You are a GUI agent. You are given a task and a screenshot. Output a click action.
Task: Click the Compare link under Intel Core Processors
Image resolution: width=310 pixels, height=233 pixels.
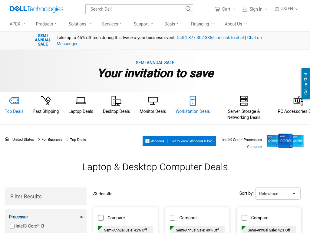click(x=254, y=147)
